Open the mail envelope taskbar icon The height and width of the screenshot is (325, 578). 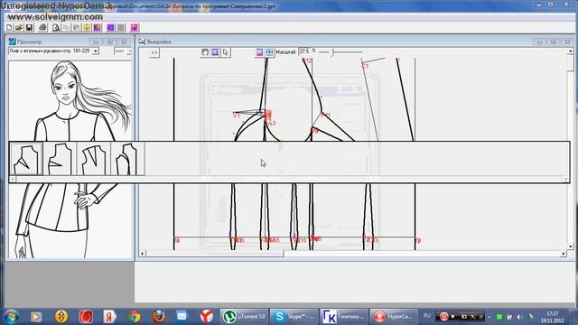coord(182,317)
